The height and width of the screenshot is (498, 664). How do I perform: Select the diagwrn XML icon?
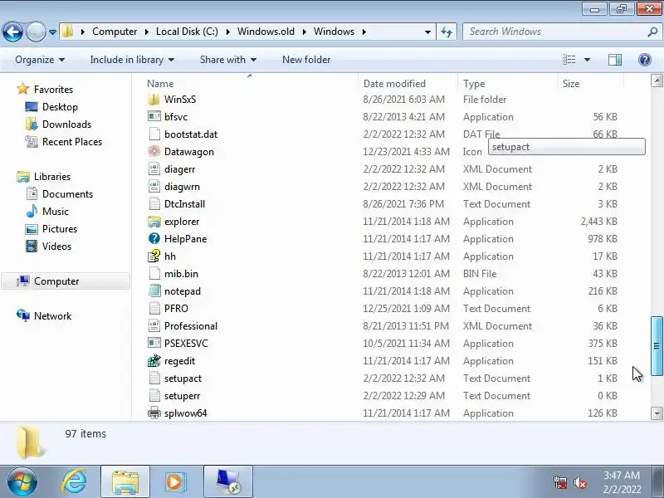tap(154, 186)
